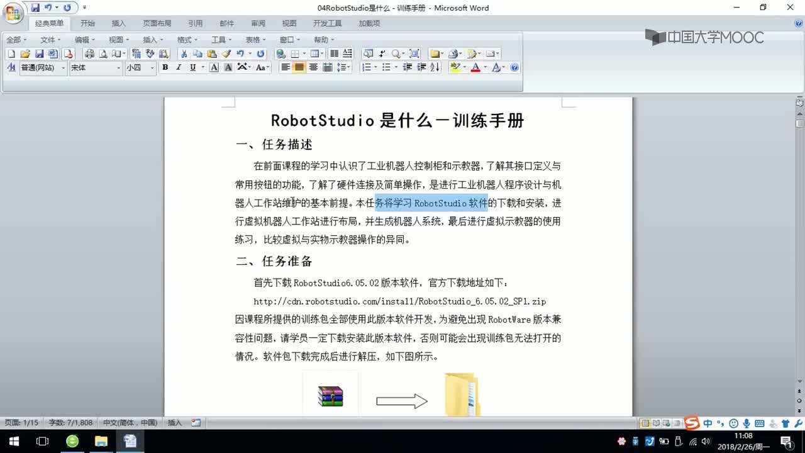Open the 帮助 menu
Image resolution: width=805 pixels, height=453 pixels.
pyautogui.click(x=325, y=40)
